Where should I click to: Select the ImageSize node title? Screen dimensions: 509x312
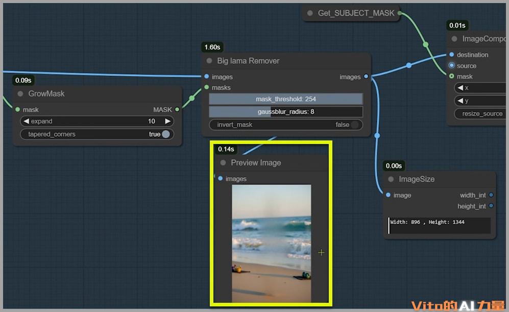(x=417, y=179)
